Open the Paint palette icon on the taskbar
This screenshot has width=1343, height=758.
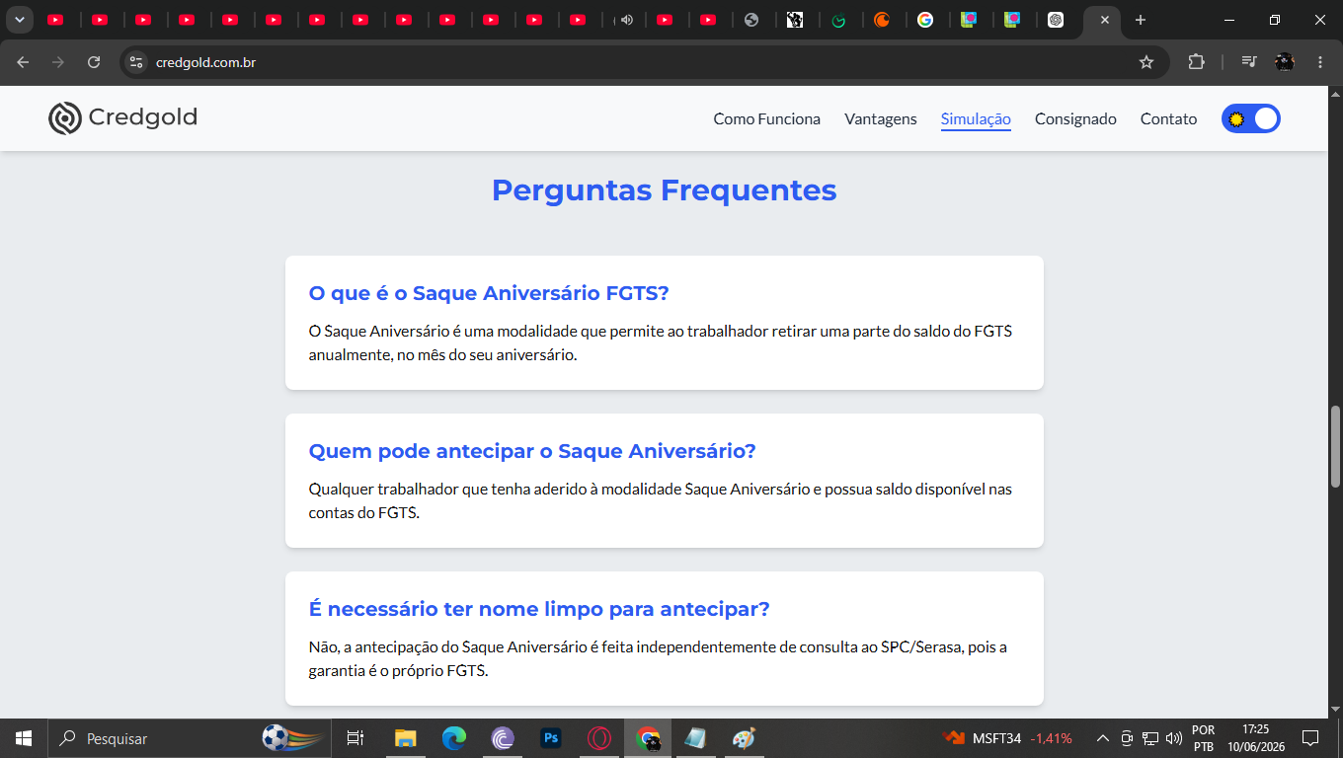[744, 738]
